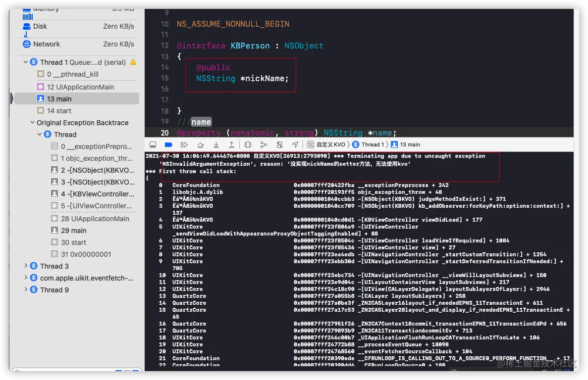Continue program execution button
This screenshot has height=380, width=588.
[184, 144]
